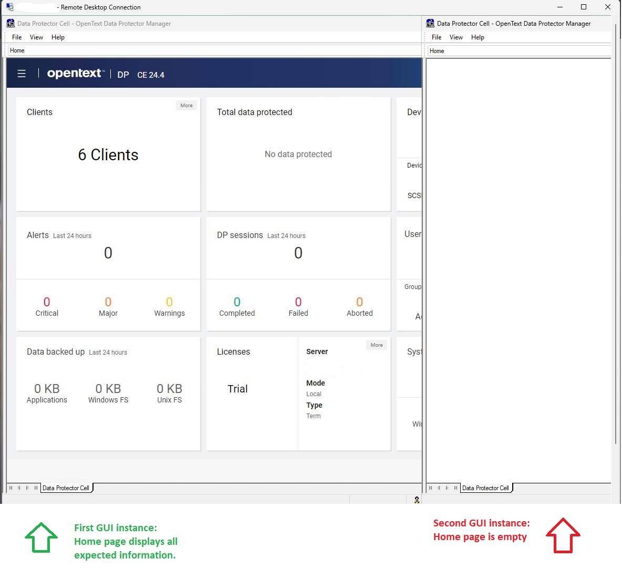Viewport: 622px width, 569px height.
Task: Click next tab arrow in the first window
Action: (x=27, y=488)
